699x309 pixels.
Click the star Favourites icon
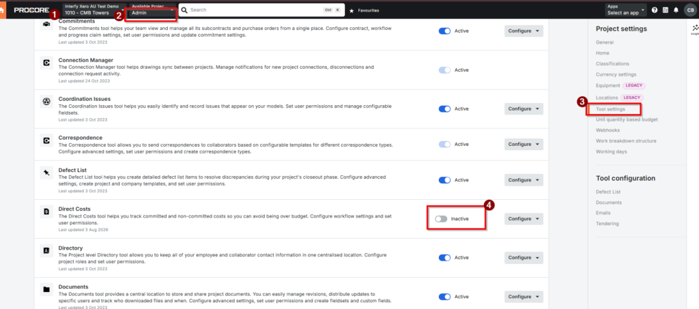[352, 10]
